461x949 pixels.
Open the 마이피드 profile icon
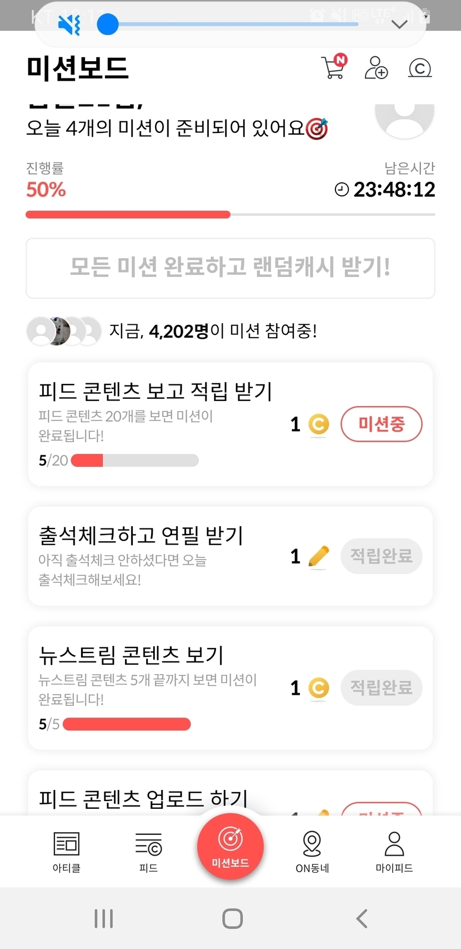[x=394, y=851]
